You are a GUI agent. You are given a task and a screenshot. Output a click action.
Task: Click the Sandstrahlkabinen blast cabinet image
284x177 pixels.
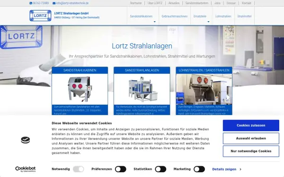tap(80, 89)
